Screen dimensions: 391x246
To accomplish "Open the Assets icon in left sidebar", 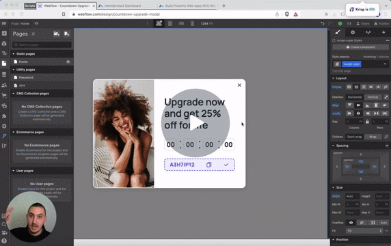I will point(4,106).
